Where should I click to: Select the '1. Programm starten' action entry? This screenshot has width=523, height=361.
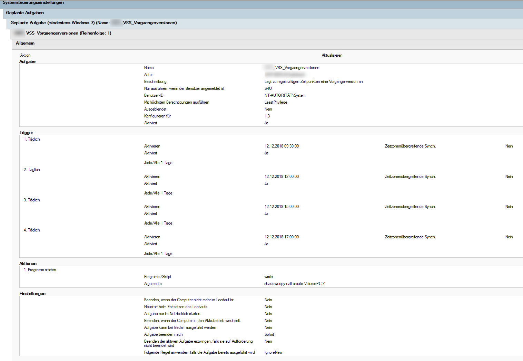[40, 270]
